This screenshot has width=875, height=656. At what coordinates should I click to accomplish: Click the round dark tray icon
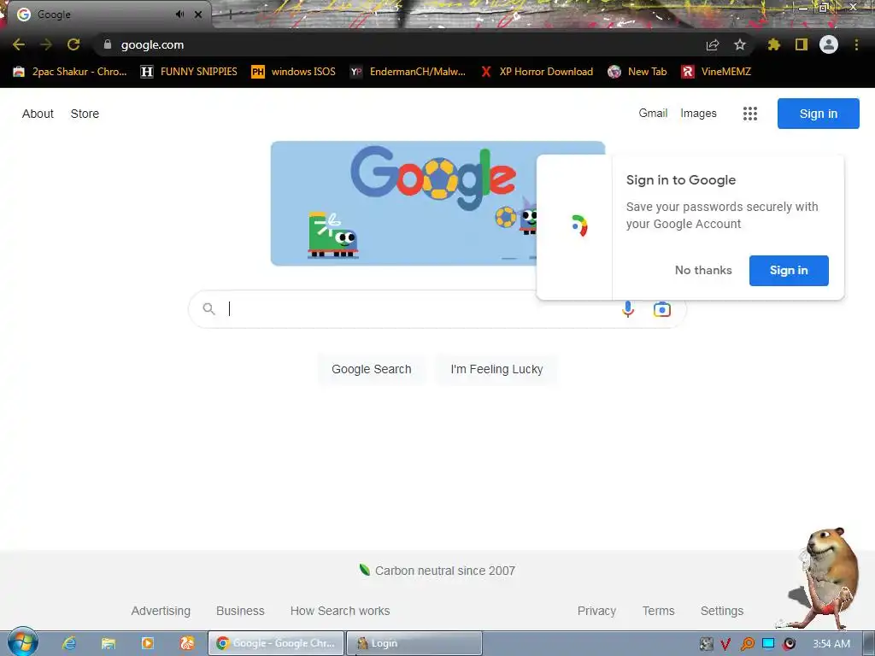pos(789,644)
